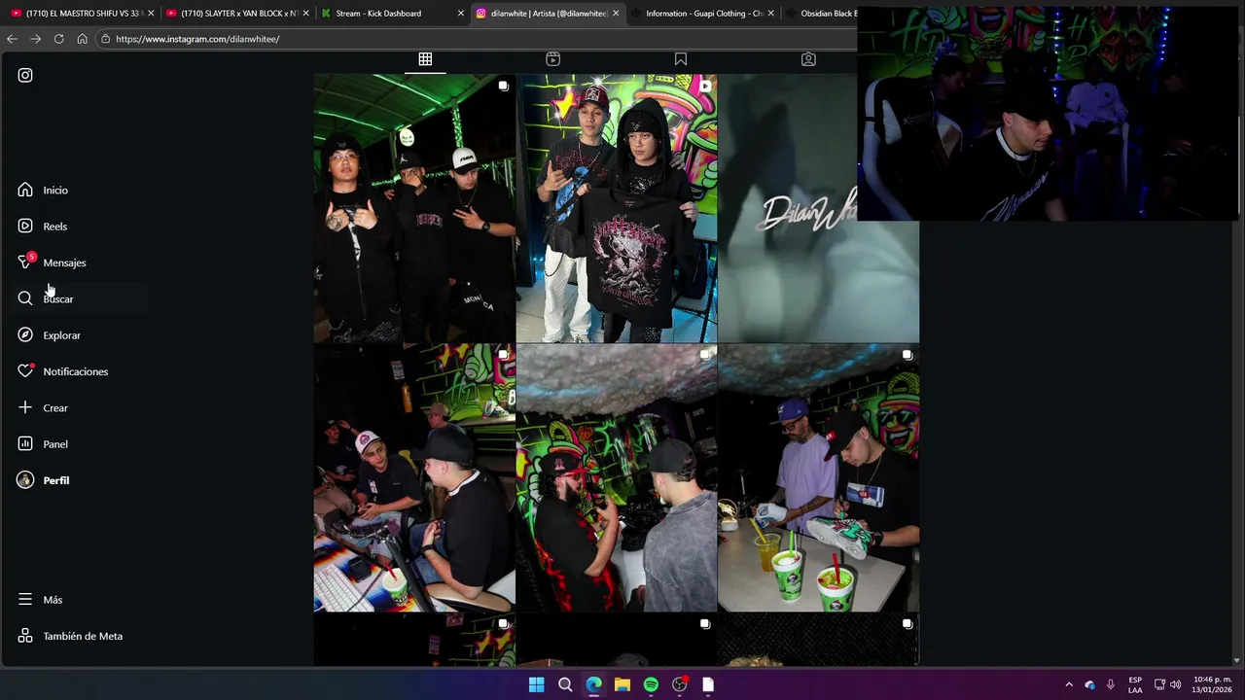Image resolution: width=1245 pixels, height=700 pixels.
Task: Close the Kick Dashboard tab
Action: click(461, 14)
